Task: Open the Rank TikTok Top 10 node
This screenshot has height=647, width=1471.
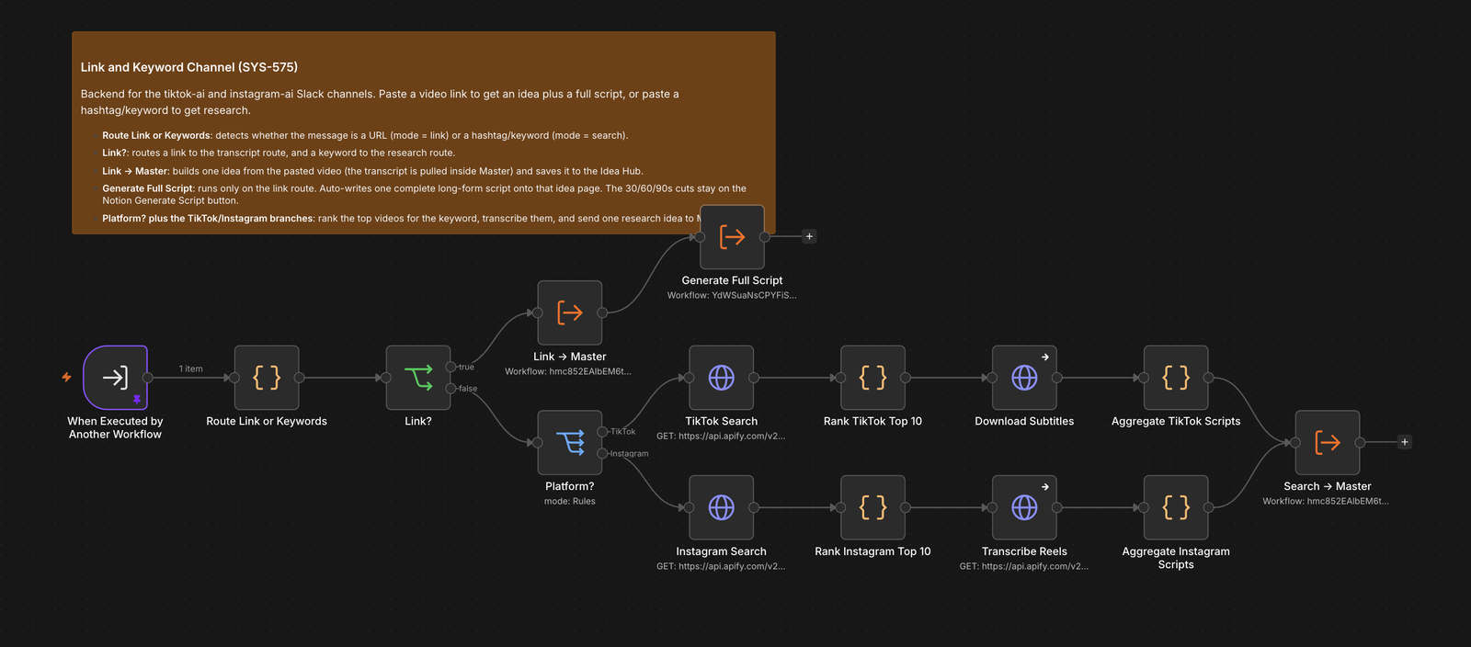Action: pos(873,378)
